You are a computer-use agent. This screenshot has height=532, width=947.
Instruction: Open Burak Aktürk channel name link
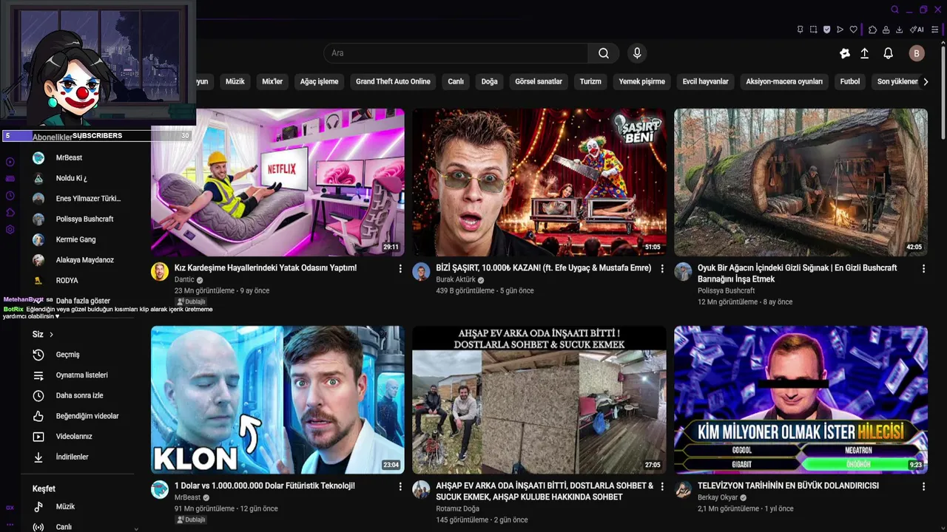tap(456, 280)
